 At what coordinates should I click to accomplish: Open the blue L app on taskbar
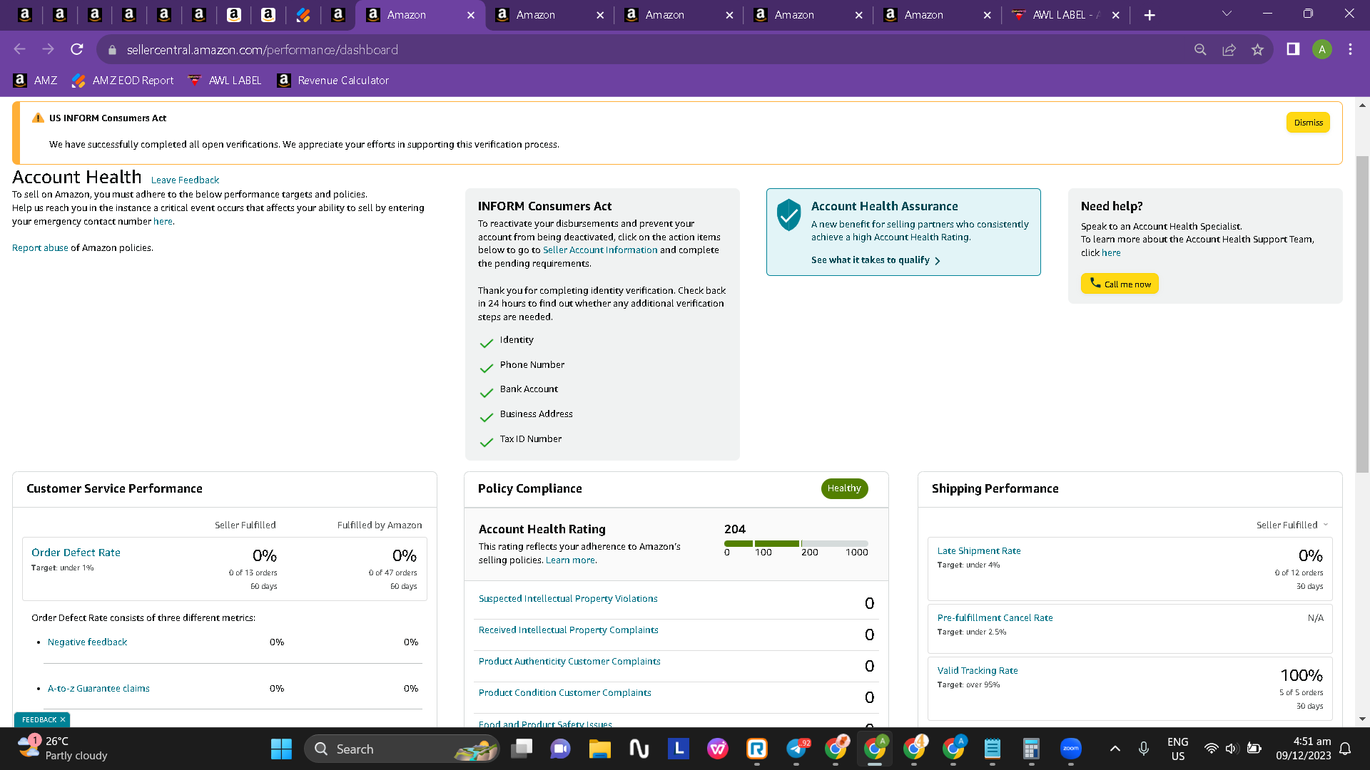(679, 749)
